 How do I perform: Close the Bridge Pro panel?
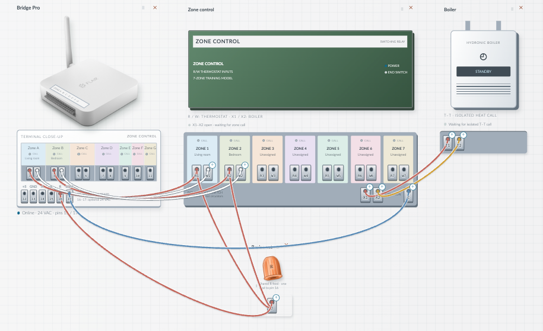155,8
